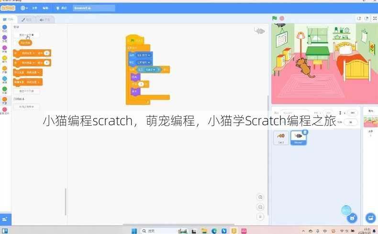Open File Explorer from the taskbar

[204, 231]
